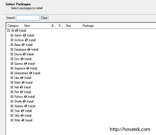Click the Package column header
156x135 pixels.
(118, 26)
